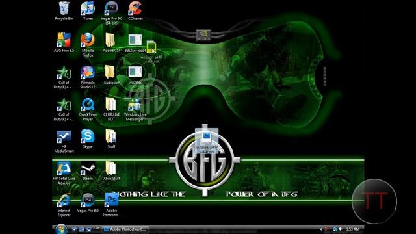The width and height of the screenshot is (416, 234).
Task: Expand the Quick Launch overflow chevron
Action: [97, 228]
